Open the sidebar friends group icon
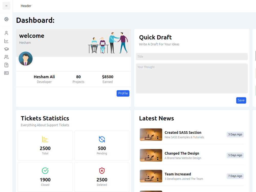The height and width of the screenshot is (192, 256). (x=6, y=57)
